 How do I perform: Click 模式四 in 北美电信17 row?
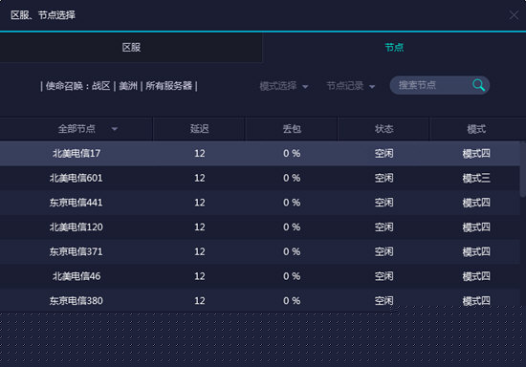point(476,154)
